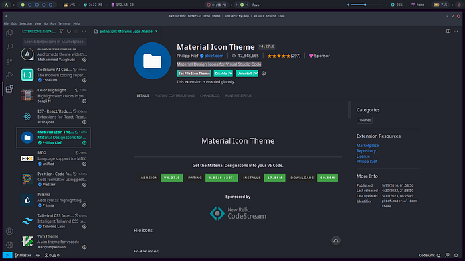Open the Accounts menu icon
Image resolution: width=465 pixels, height=261 pixels.
click(9, 231)
